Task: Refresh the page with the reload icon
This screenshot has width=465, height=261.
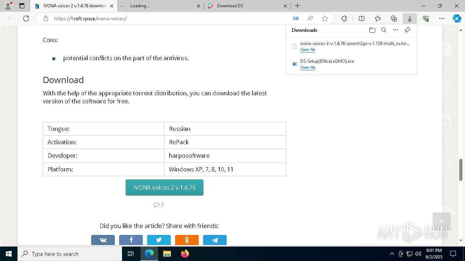Action: pyautogui.click(x=26, y=18)
